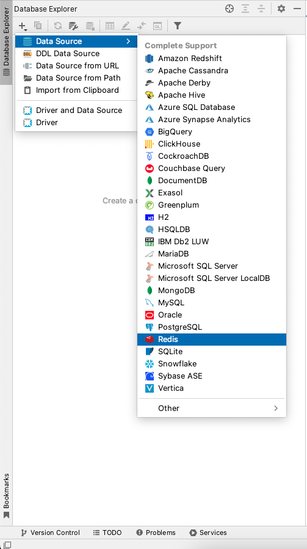Select Greenplum data source
Image resolution: width=307 pixels, height=549 pixels.
212,205
